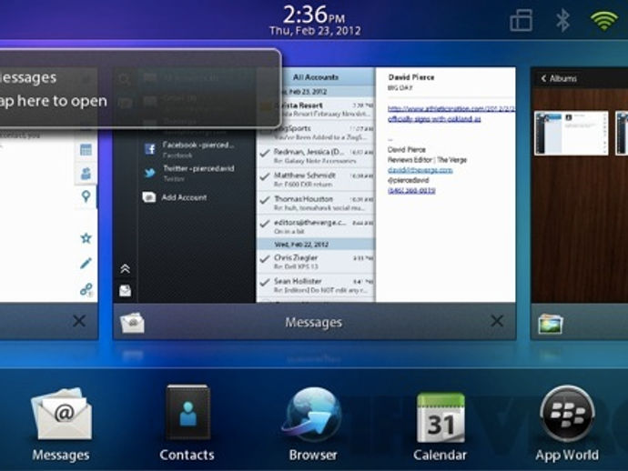Image resolution: width=628 pixels, height=471 pixels.
Task: Go back using the Albums chevron
Action: click(x=543, y=78)
